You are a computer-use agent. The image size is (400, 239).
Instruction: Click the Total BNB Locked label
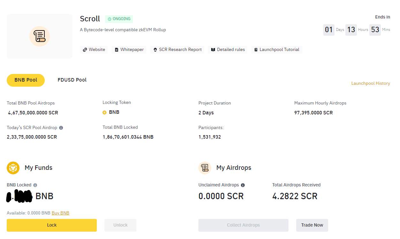coord(120,127)
